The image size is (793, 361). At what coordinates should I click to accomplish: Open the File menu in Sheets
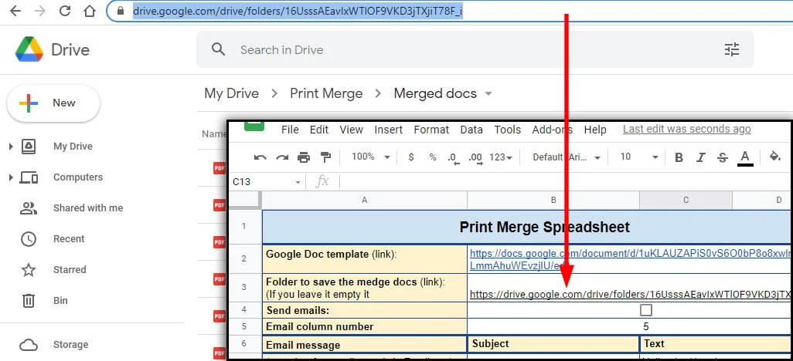[x=290, y=130]
